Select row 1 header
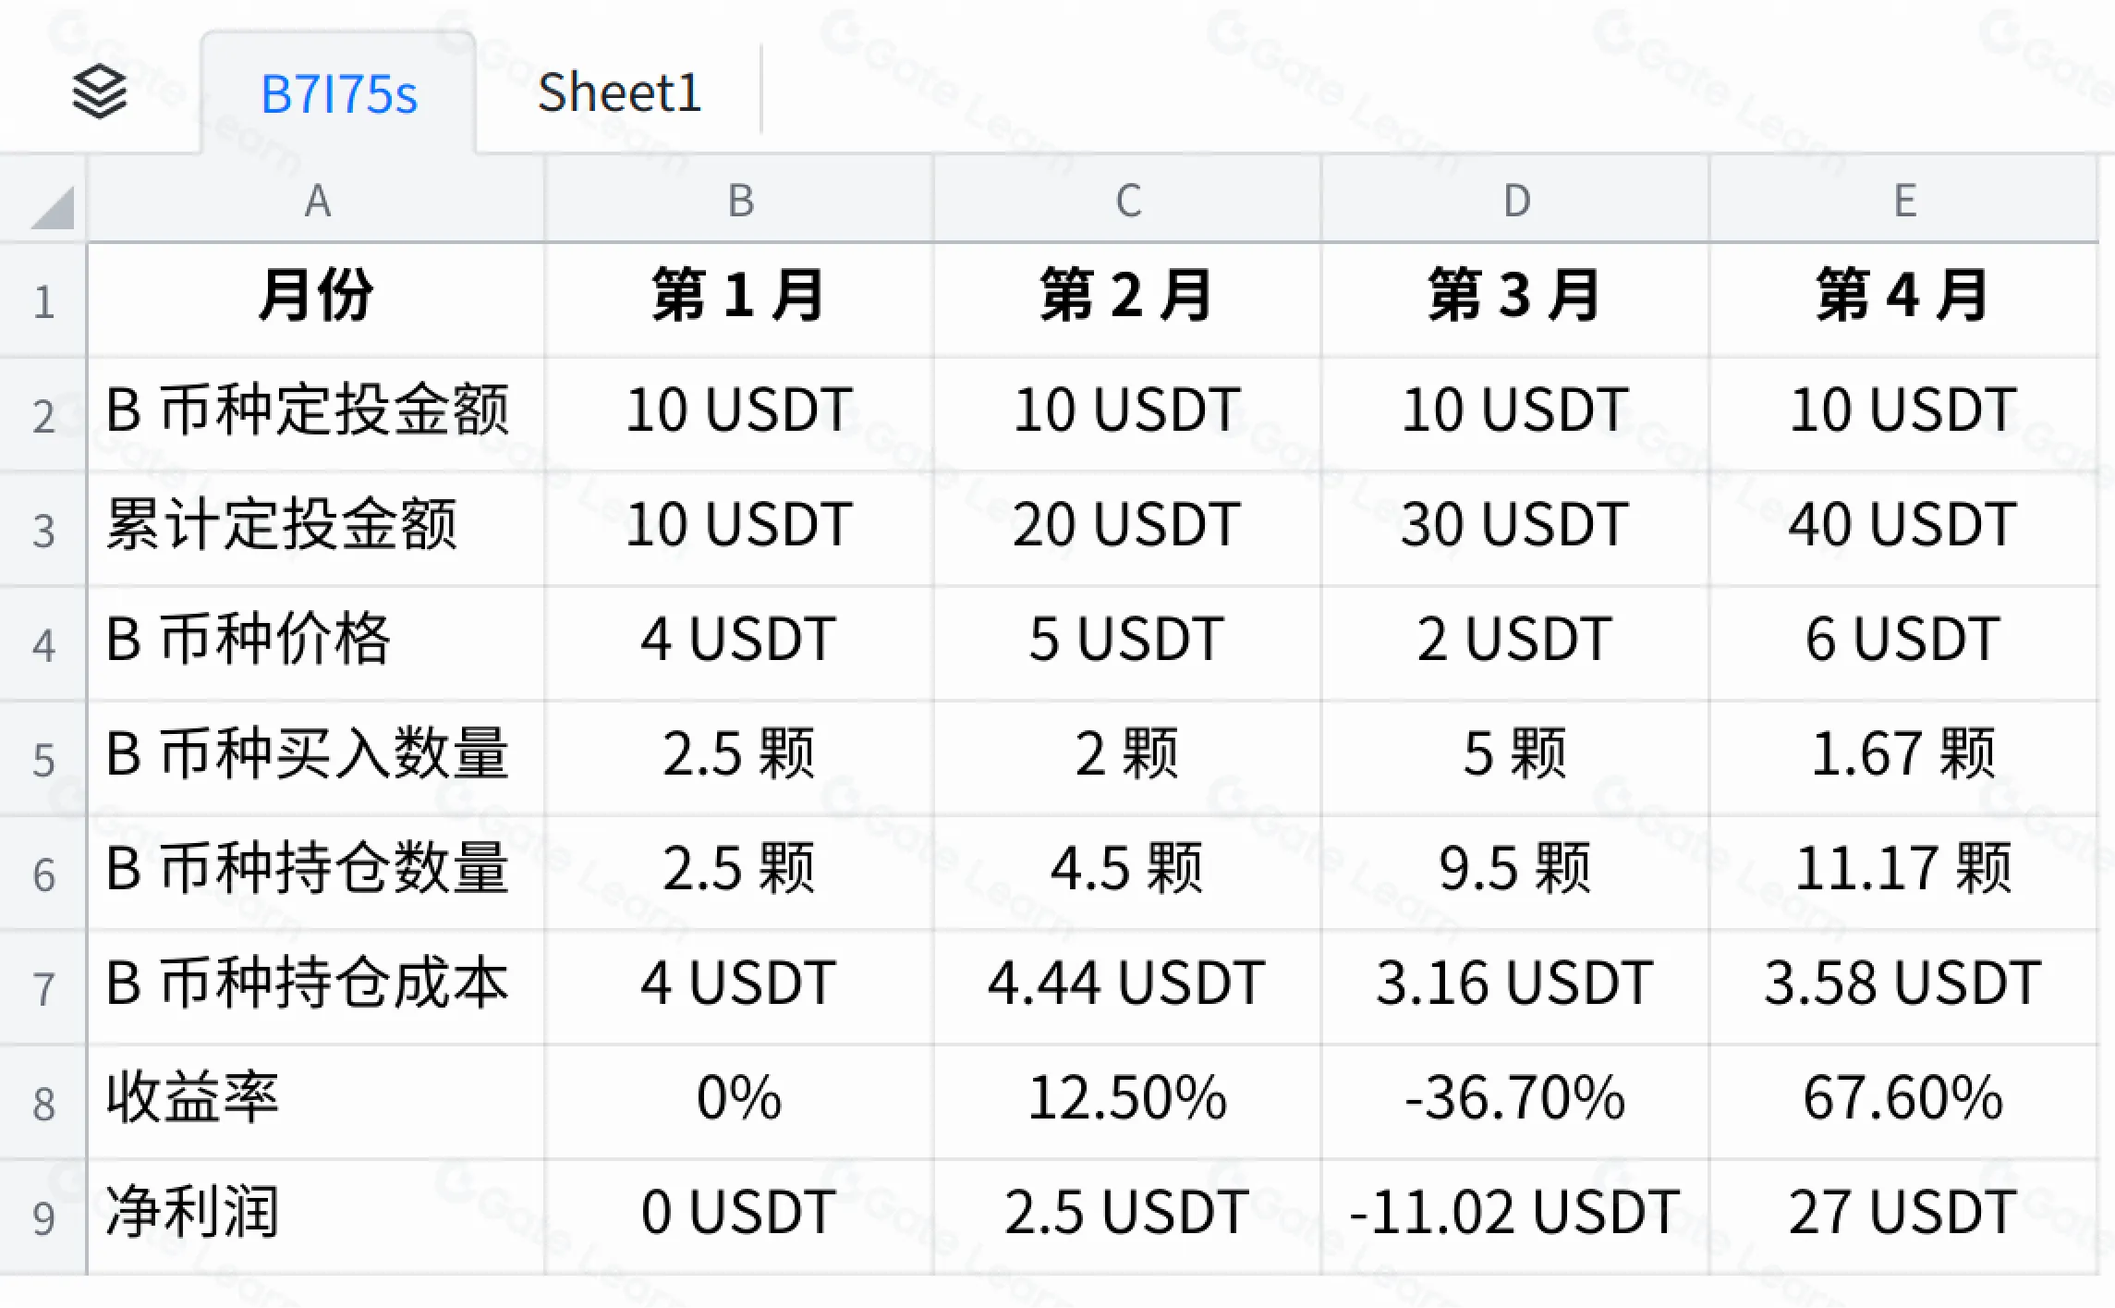 43,301
